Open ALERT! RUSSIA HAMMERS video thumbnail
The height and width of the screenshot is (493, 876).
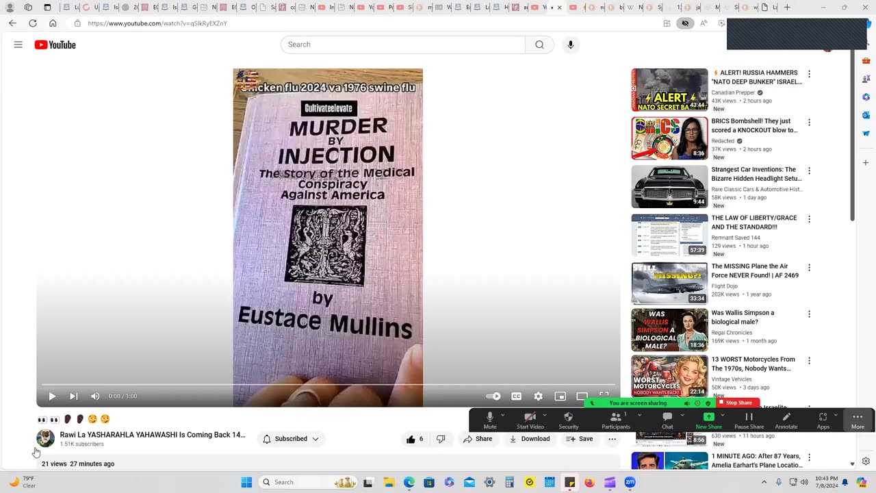(x=669, y=90)
